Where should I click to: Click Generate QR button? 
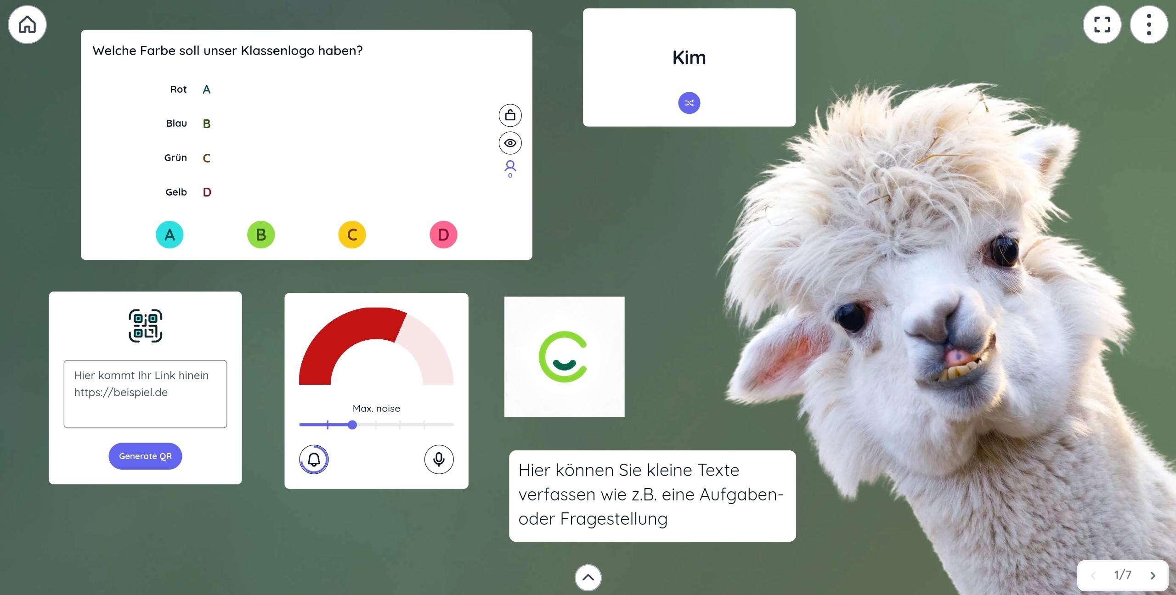coord(145,455)
